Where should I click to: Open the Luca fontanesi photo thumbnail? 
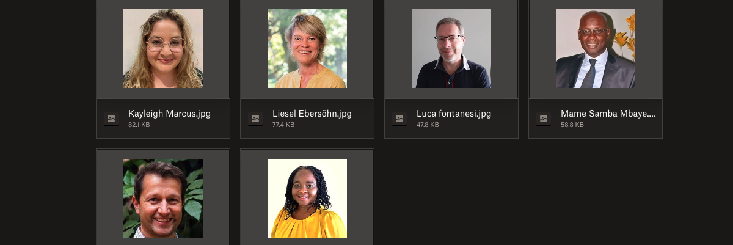point(451,48)
